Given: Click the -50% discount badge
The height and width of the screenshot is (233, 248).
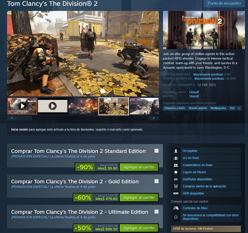Looking at the screenshot, I should point(83,228).
